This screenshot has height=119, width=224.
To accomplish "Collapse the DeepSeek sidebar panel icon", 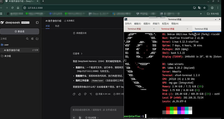I will tap(37, 23).
